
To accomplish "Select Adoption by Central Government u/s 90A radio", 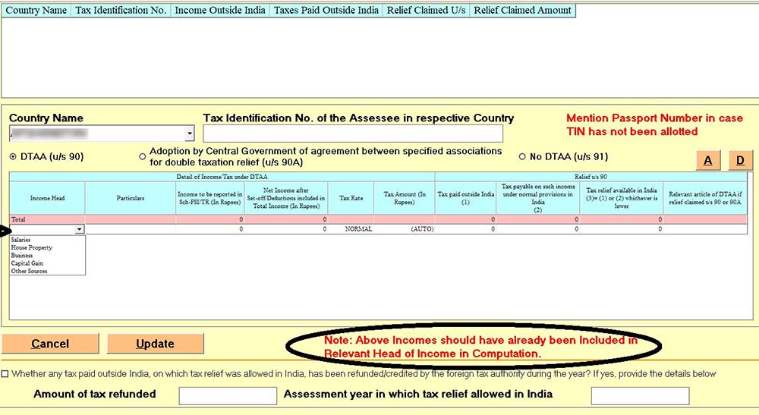I will tap(143, 157).
